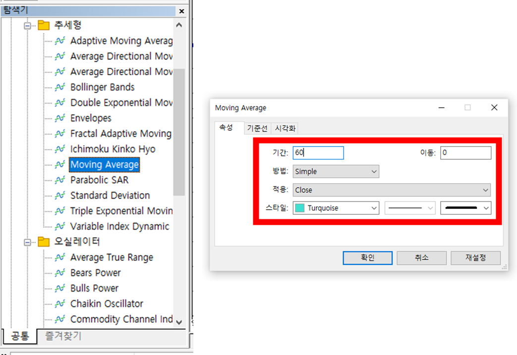Click the Variable Index Dynamic icon
The height and width of the screenshot is (355, 517).
pos(59,226)
